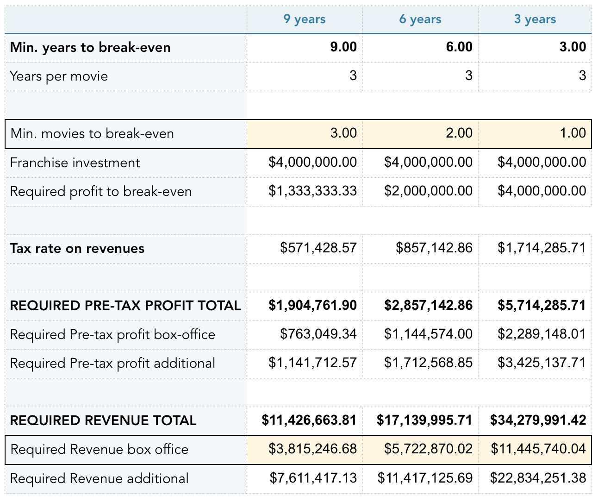Select the $571,428.57 tax cell
The height and width of the screenshot is (502, 598).
305,249
